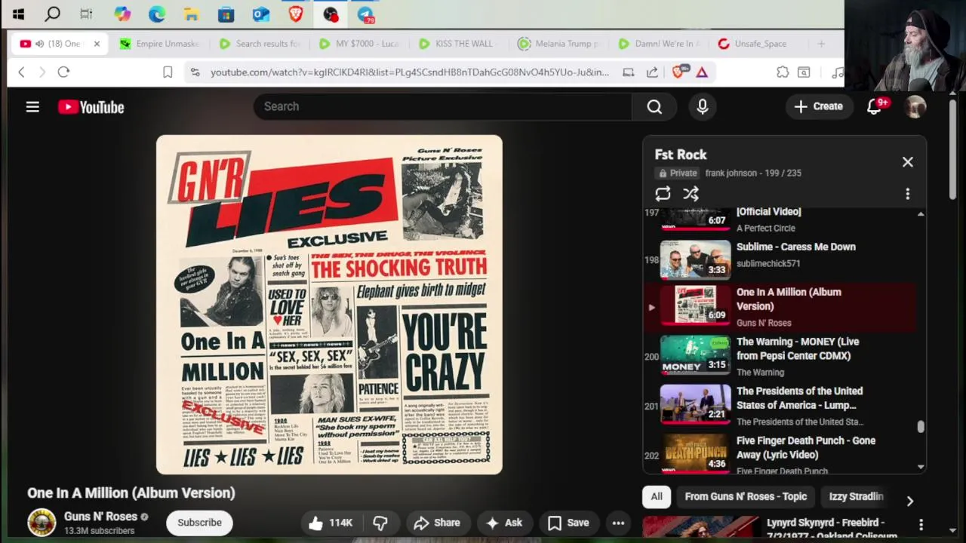Like this video
The width and height of the screenshot is (966, 543).
click(331, 523)
